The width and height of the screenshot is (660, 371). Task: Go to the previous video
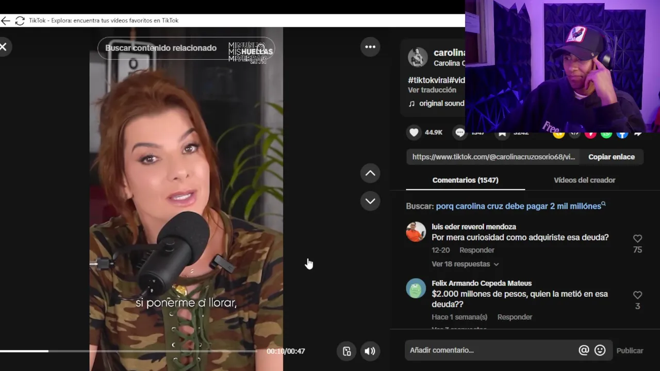tap(370, 173)
